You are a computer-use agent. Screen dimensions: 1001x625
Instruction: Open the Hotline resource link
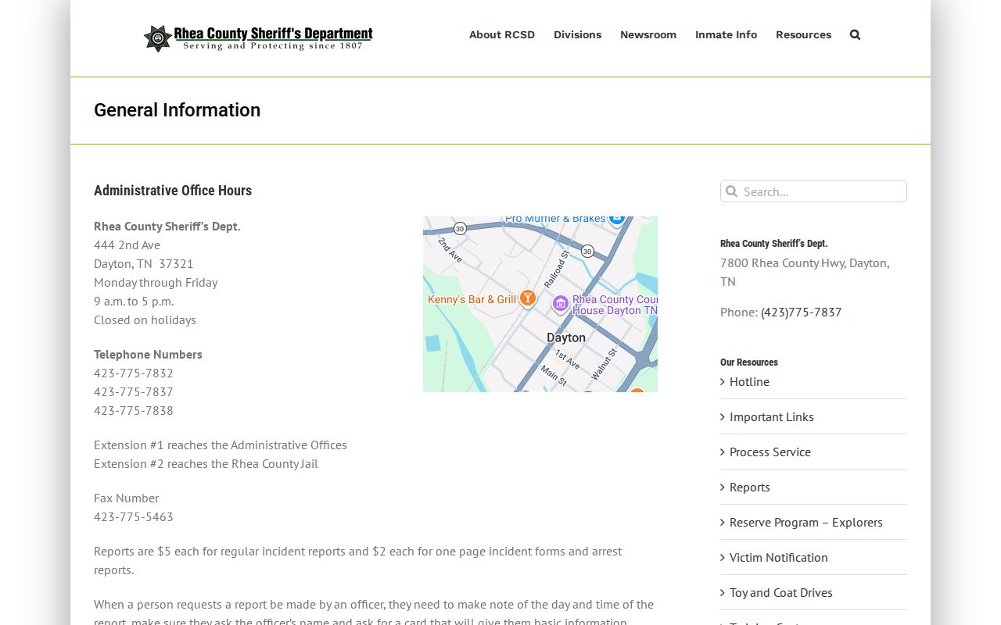coord(749,381)
